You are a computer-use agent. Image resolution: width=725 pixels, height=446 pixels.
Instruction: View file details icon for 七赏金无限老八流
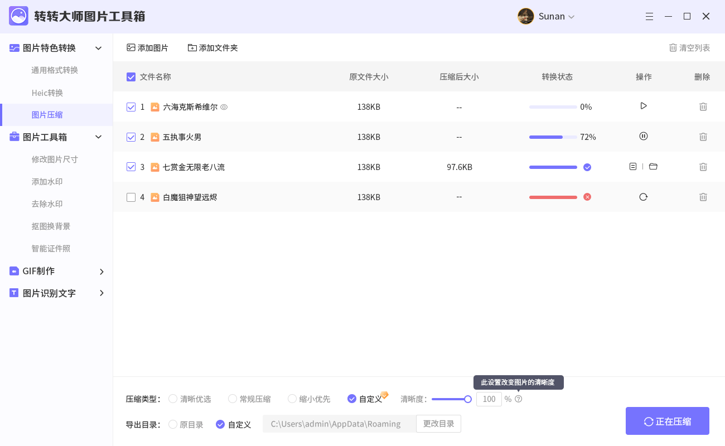tap(633, 166)
